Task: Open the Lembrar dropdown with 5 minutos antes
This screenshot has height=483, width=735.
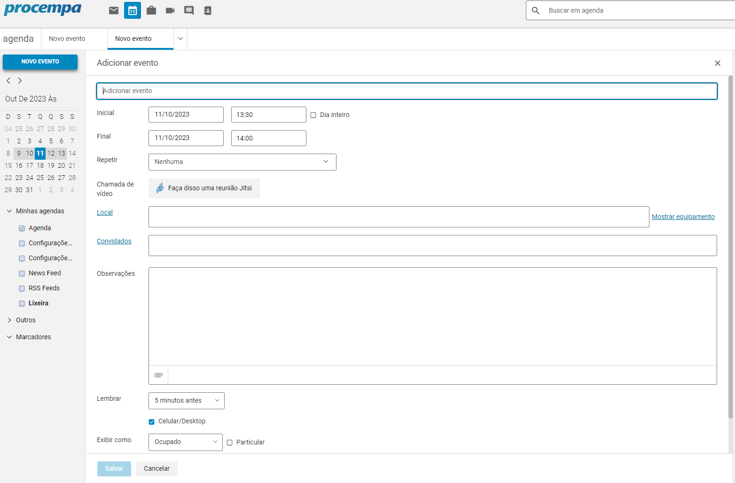Action: pyautogui.click(x=186, y=401)
